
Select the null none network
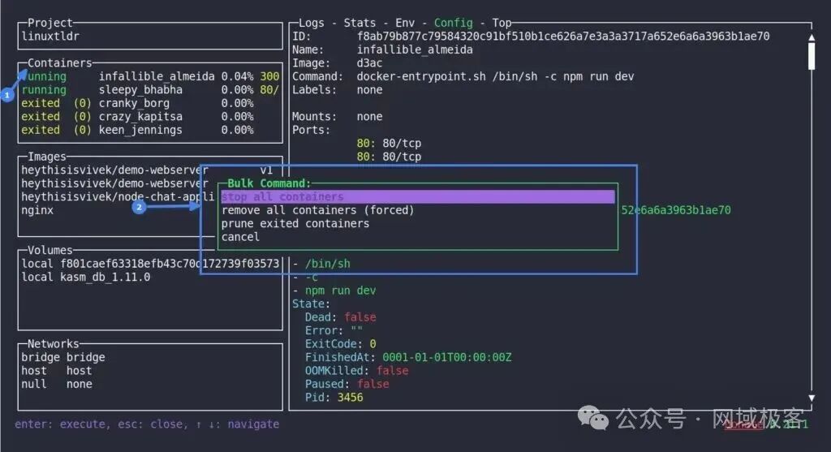[57, 384]
